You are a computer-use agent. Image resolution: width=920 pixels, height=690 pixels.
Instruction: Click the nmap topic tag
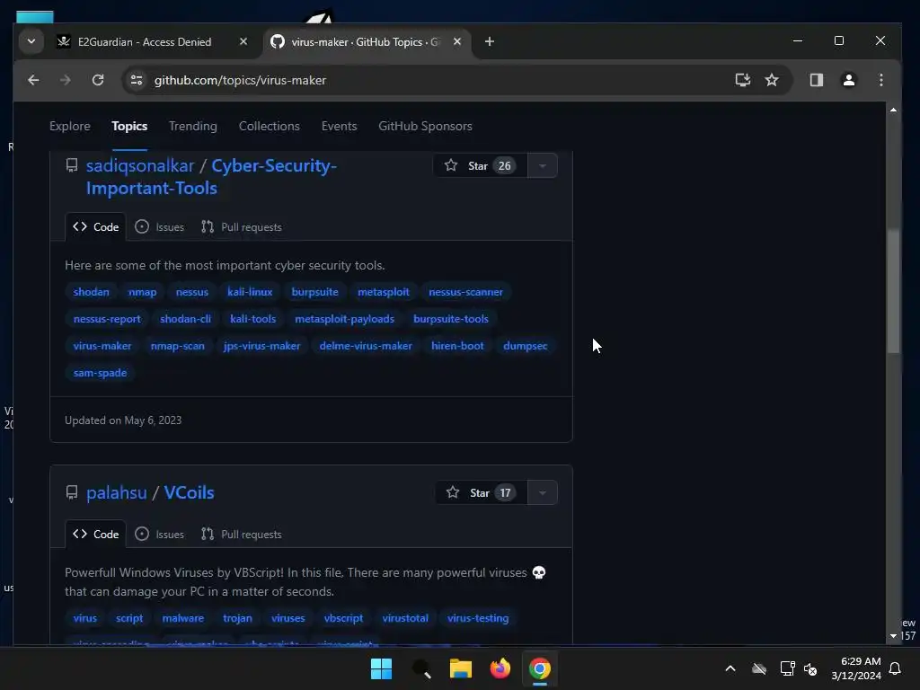point(143,292)
